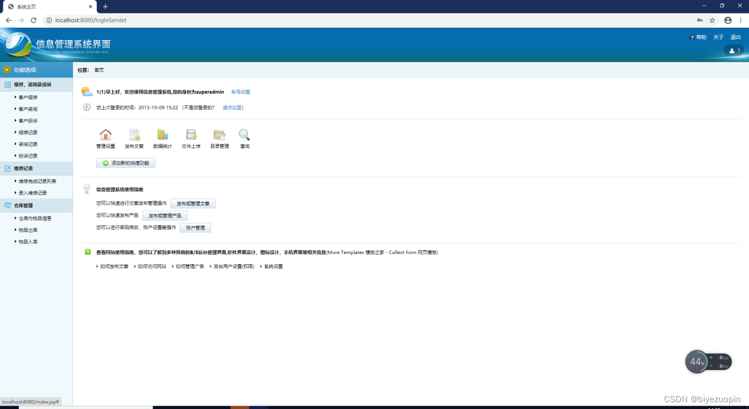Open the Chrome account avatar icon

tap(728, 20)
